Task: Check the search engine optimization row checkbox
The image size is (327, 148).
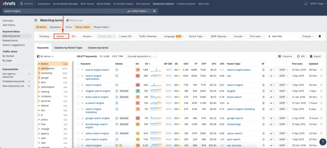Action: [x=78, y=76]
